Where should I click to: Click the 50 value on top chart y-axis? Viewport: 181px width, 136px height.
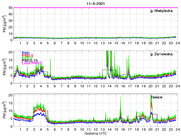coord(10,8)
